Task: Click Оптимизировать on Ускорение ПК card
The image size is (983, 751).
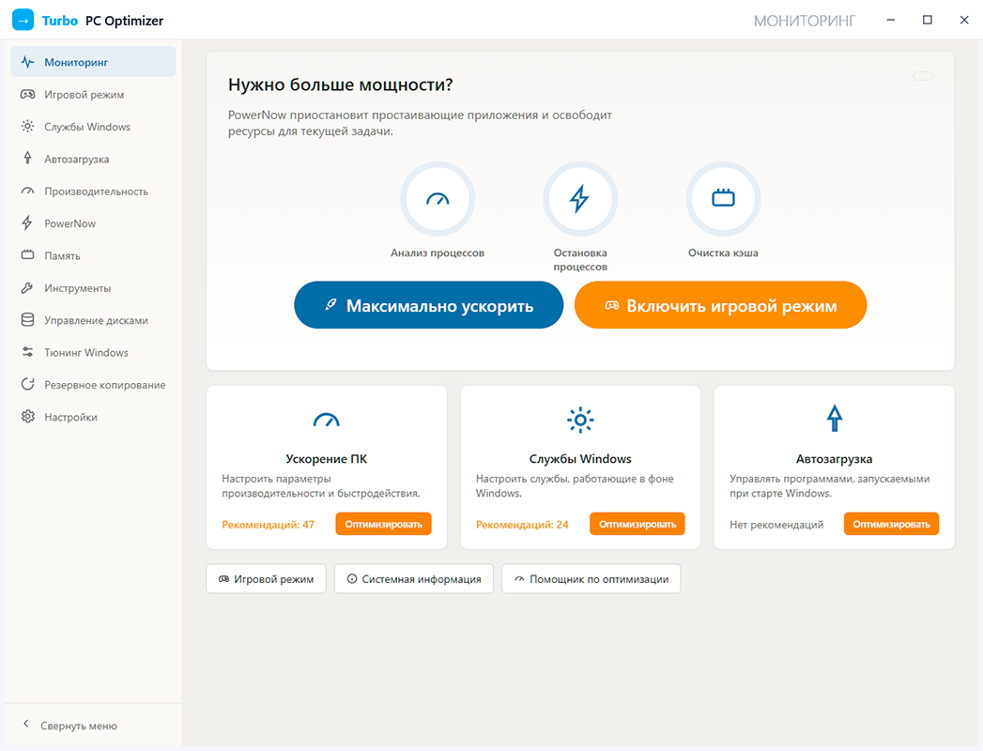Action: [x=384, y=524]
